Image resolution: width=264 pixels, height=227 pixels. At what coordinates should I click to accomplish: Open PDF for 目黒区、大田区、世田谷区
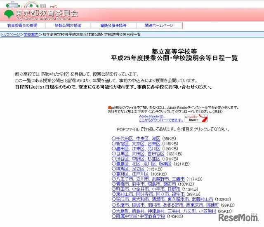click(x=138, y=154)
